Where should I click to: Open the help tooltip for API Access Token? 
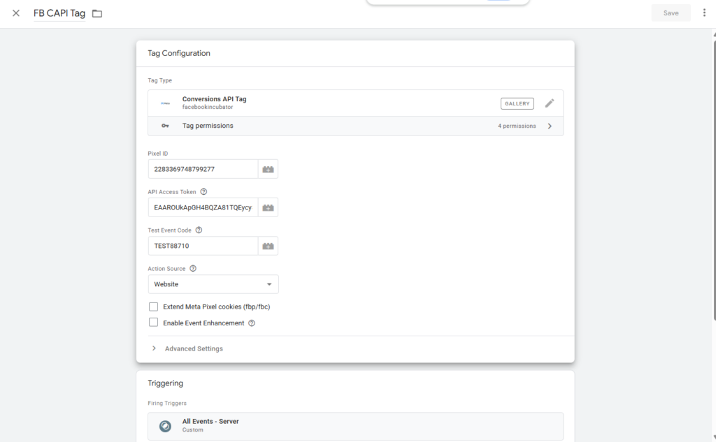pos(202,191)
